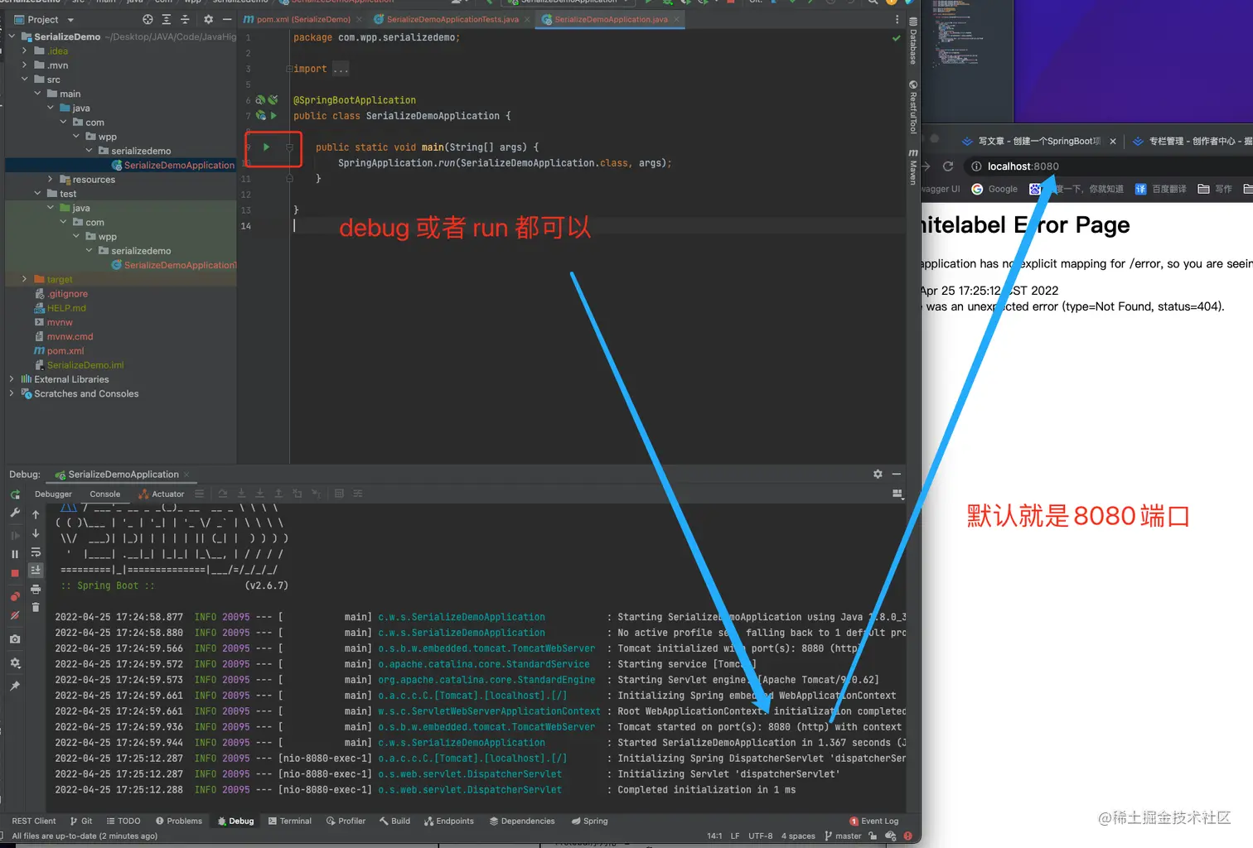The height and width of the screenshot is (848, 1253).
Task: Collapse the SerializeDemo root node
Action: tap(12, 36)
